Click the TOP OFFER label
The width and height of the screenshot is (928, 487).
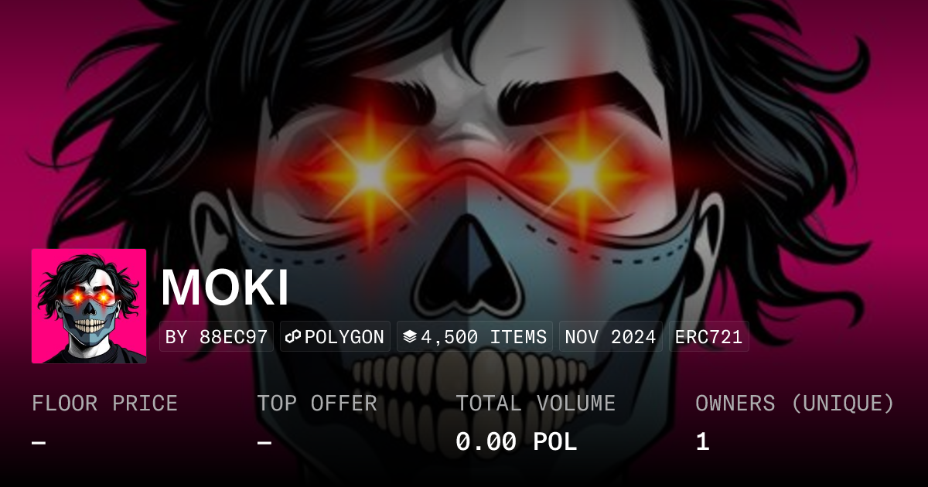click(317, 404)
